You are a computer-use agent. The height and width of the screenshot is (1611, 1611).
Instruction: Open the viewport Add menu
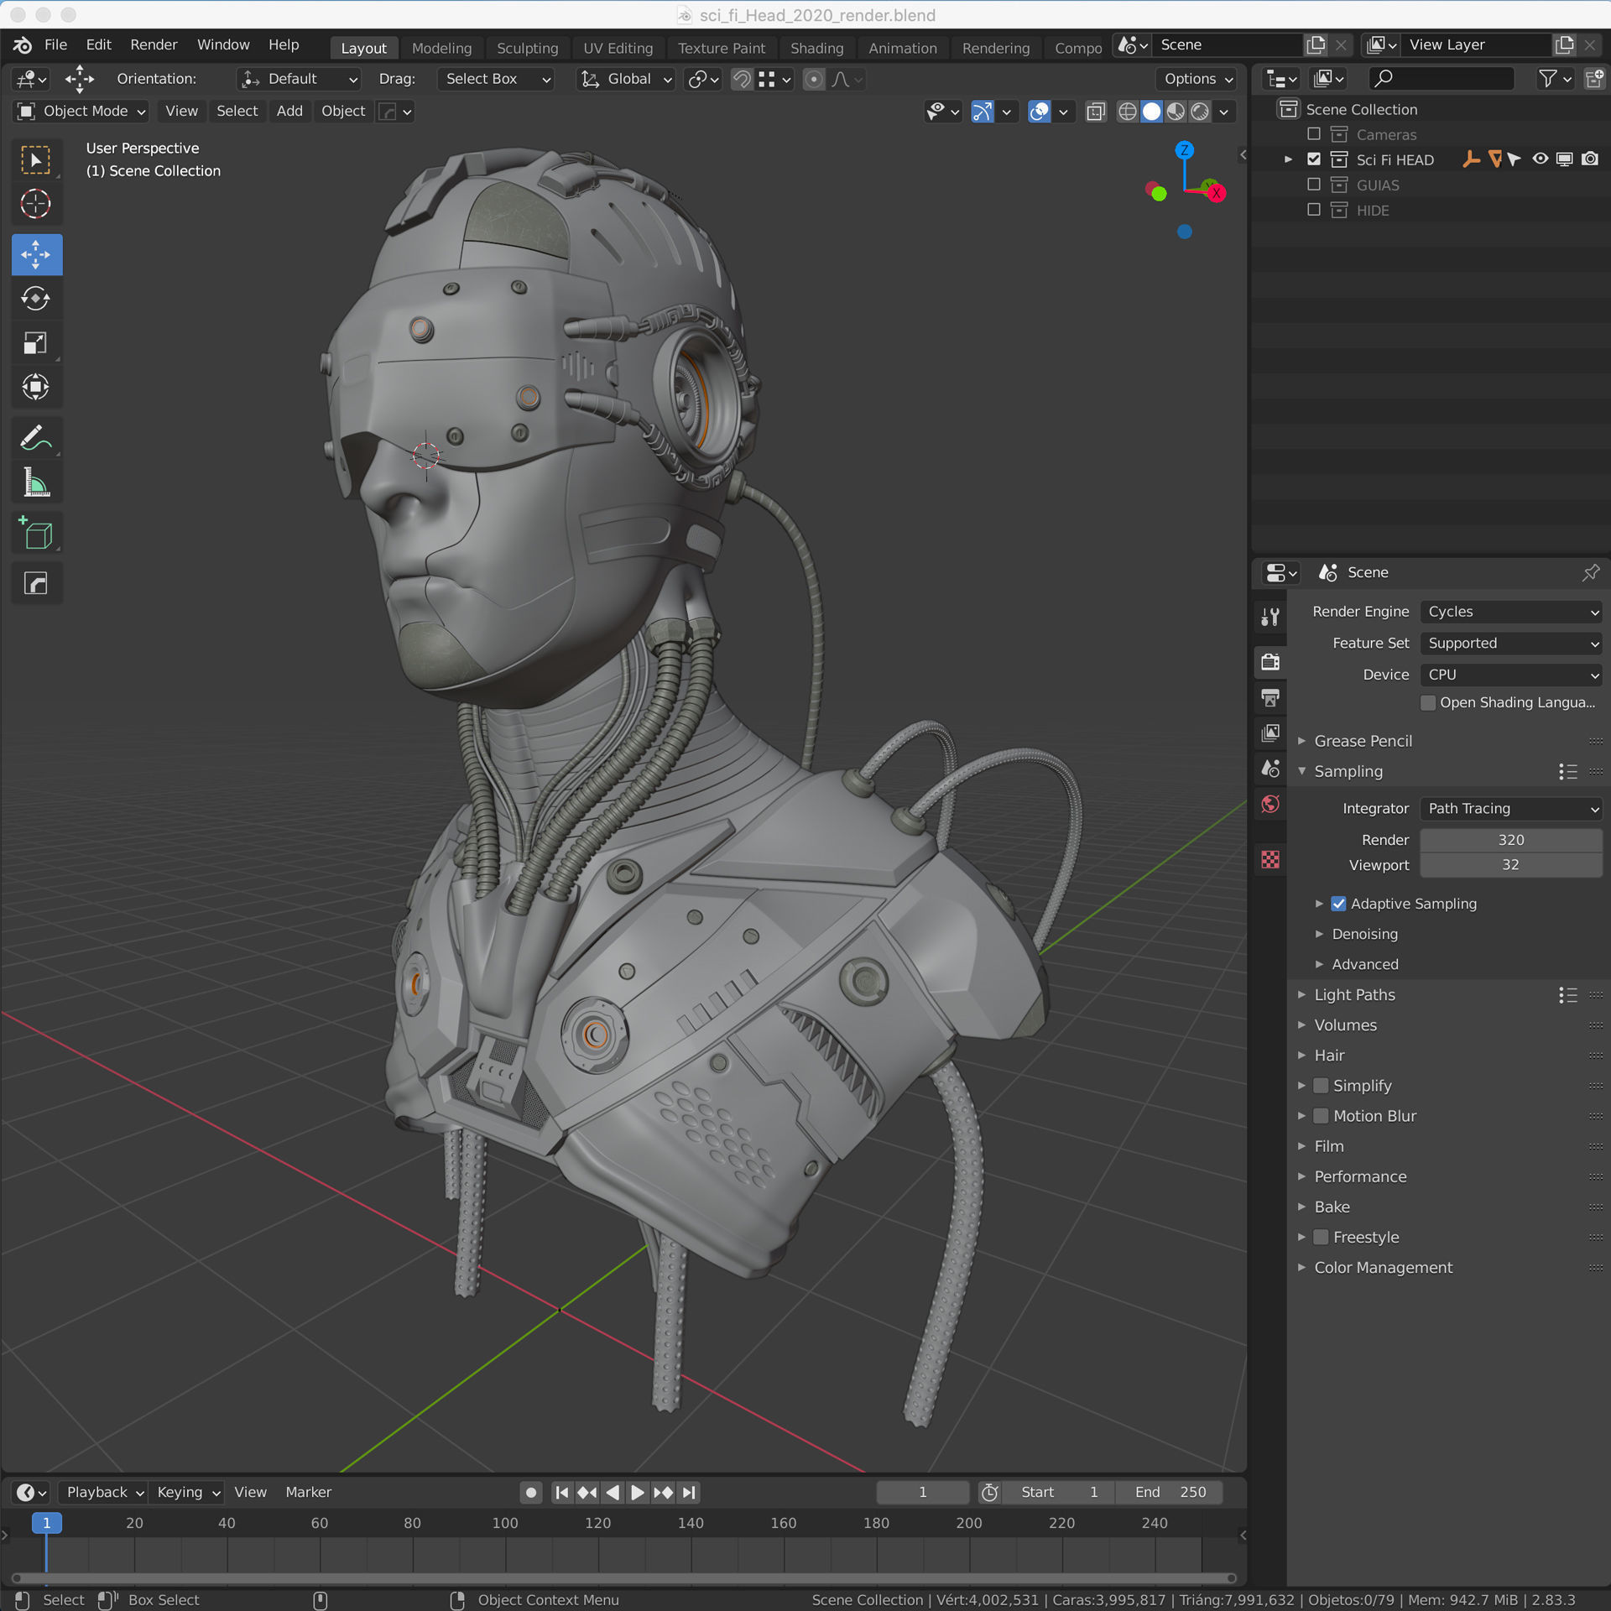(289, 111)
